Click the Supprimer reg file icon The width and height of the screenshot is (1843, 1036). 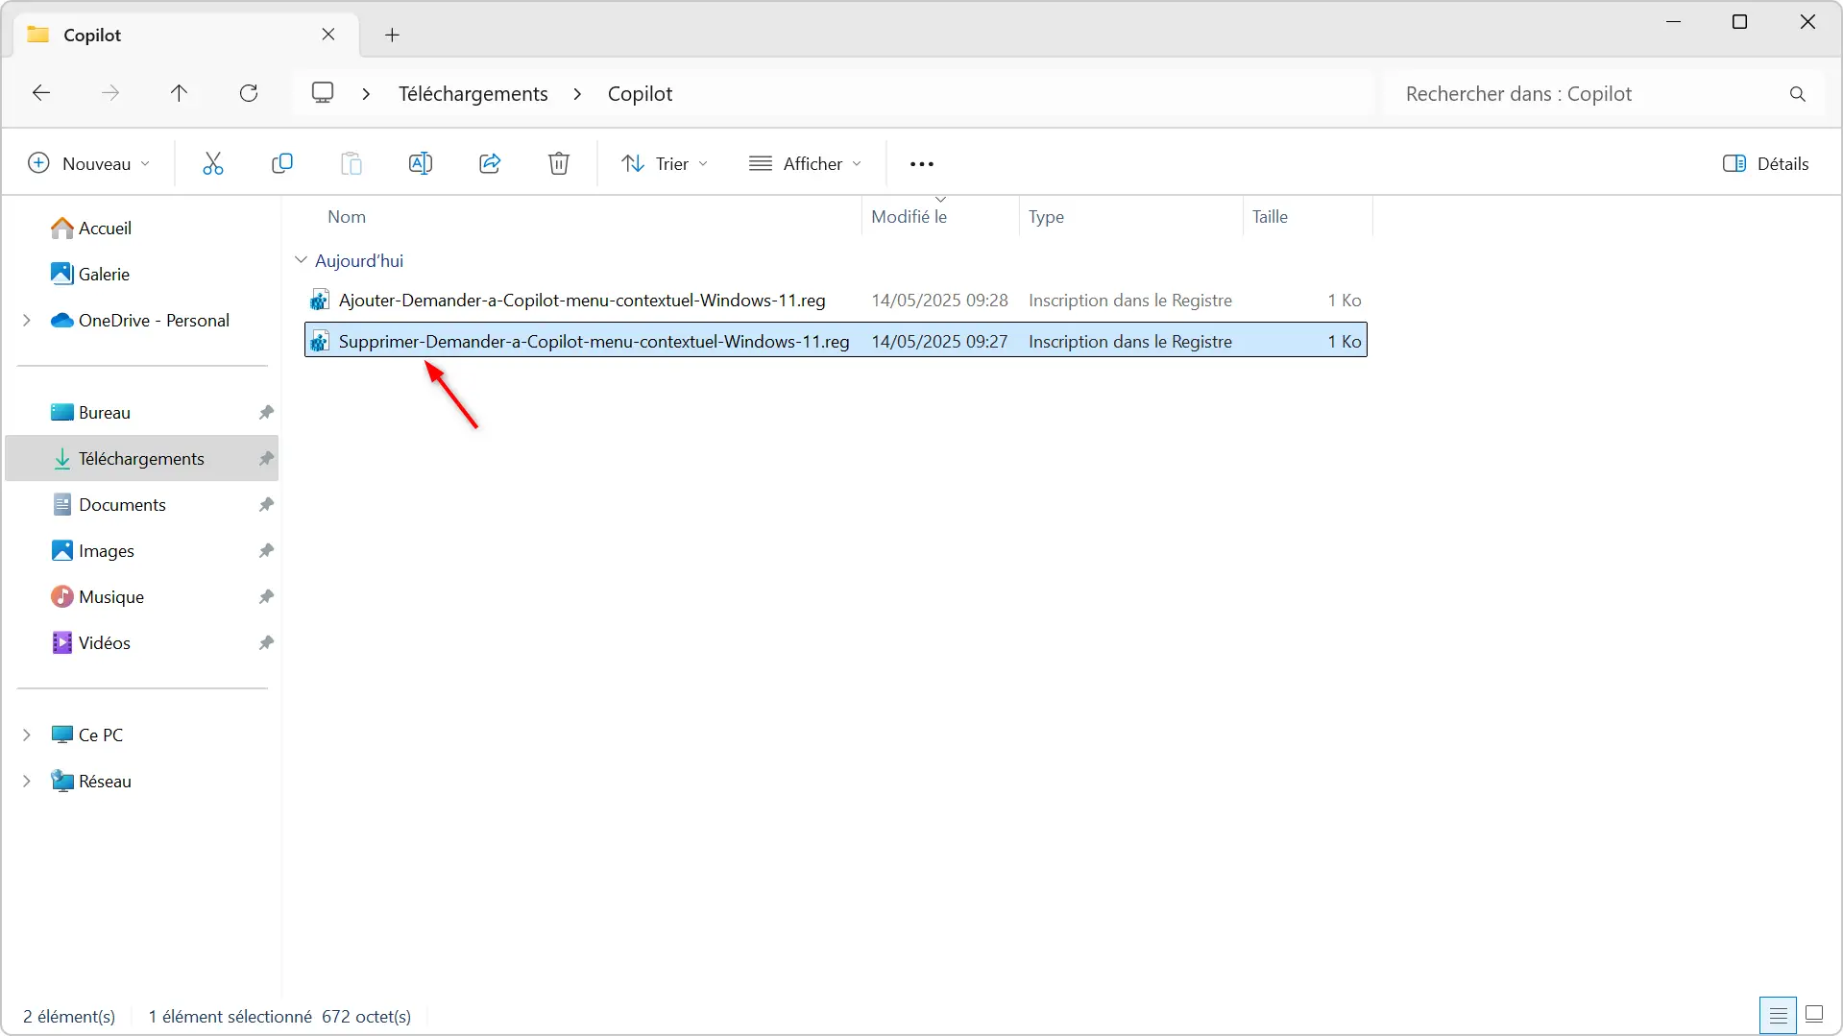pos(320,342)
